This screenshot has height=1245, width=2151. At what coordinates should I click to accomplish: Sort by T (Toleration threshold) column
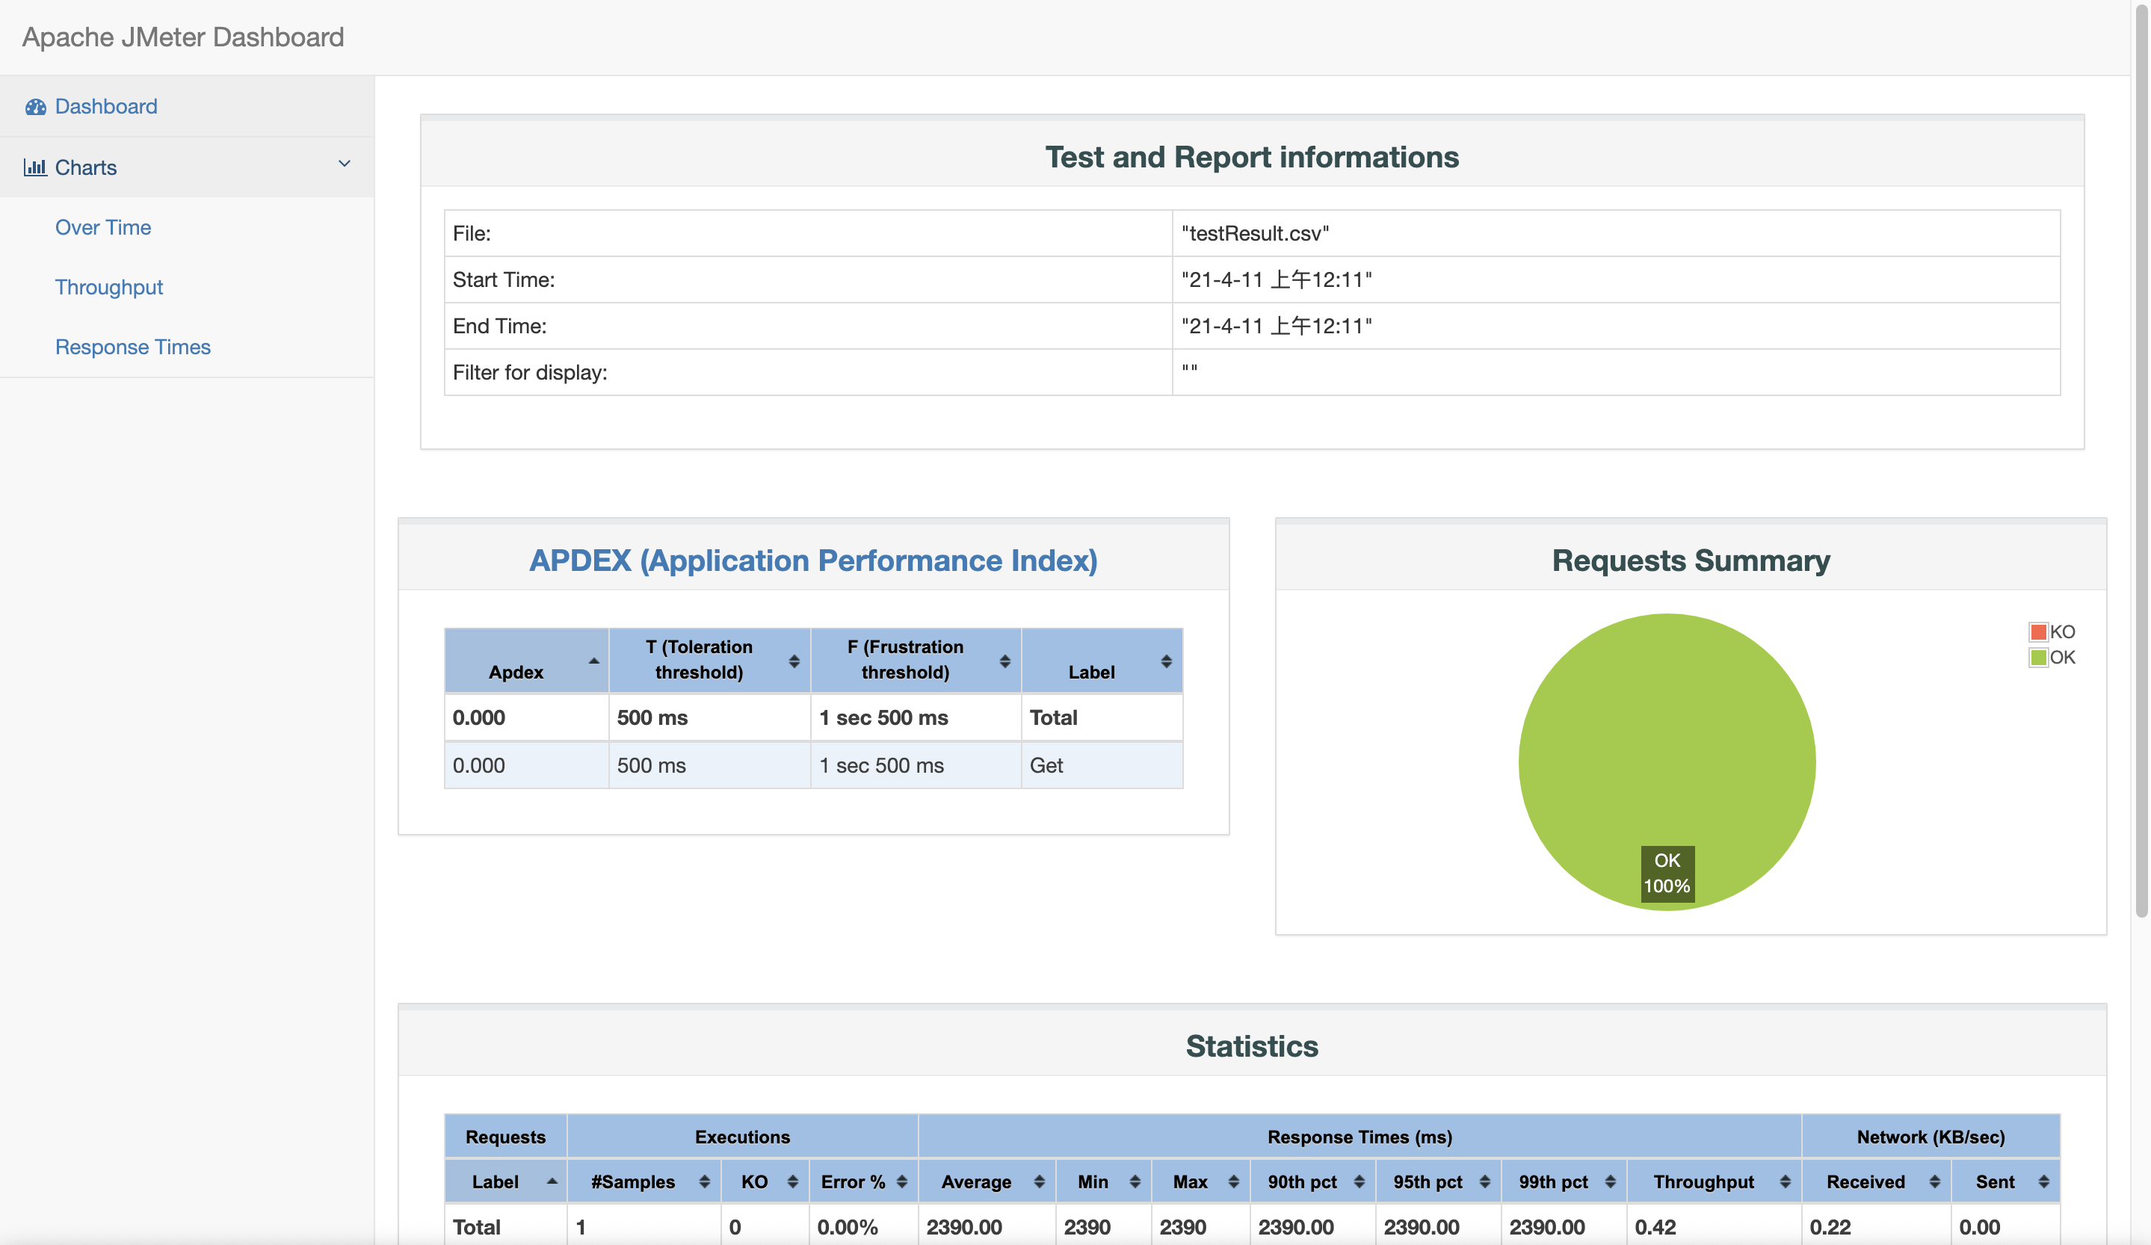(709, 661)
